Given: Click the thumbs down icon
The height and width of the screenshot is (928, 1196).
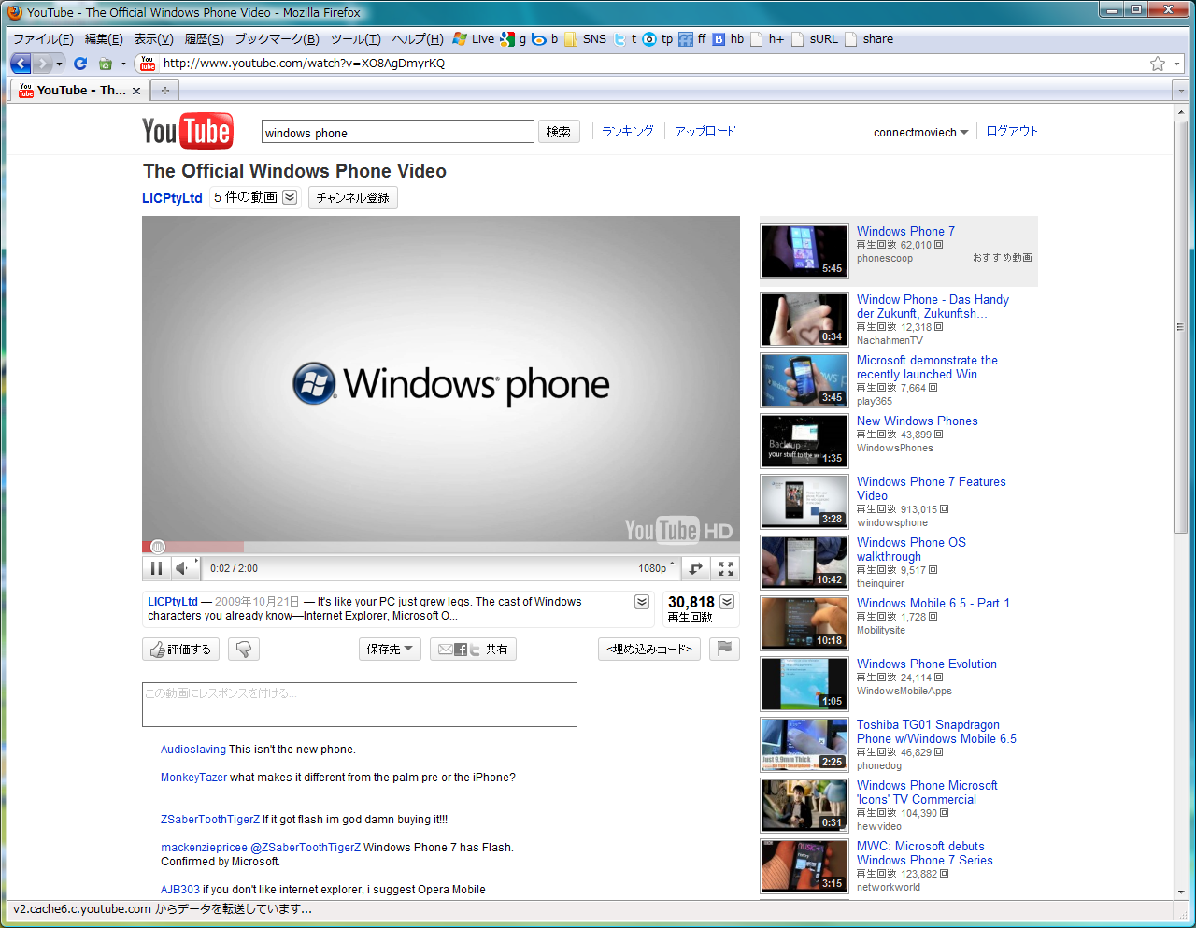Looking at the screenshot, I should click(x=243, y=649).
